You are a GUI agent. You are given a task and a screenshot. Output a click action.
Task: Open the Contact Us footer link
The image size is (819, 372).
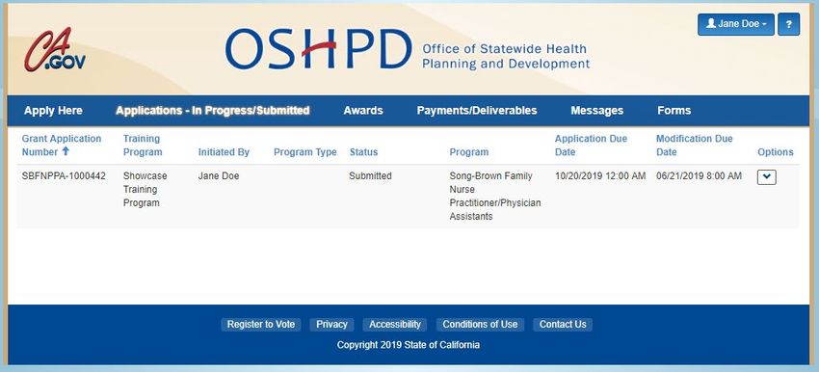coord(563,325)
